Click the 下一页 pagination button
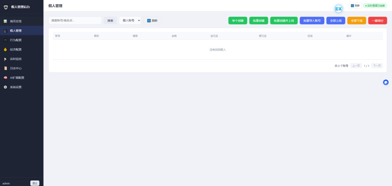 pyautogui.click(x=377, y=66)
